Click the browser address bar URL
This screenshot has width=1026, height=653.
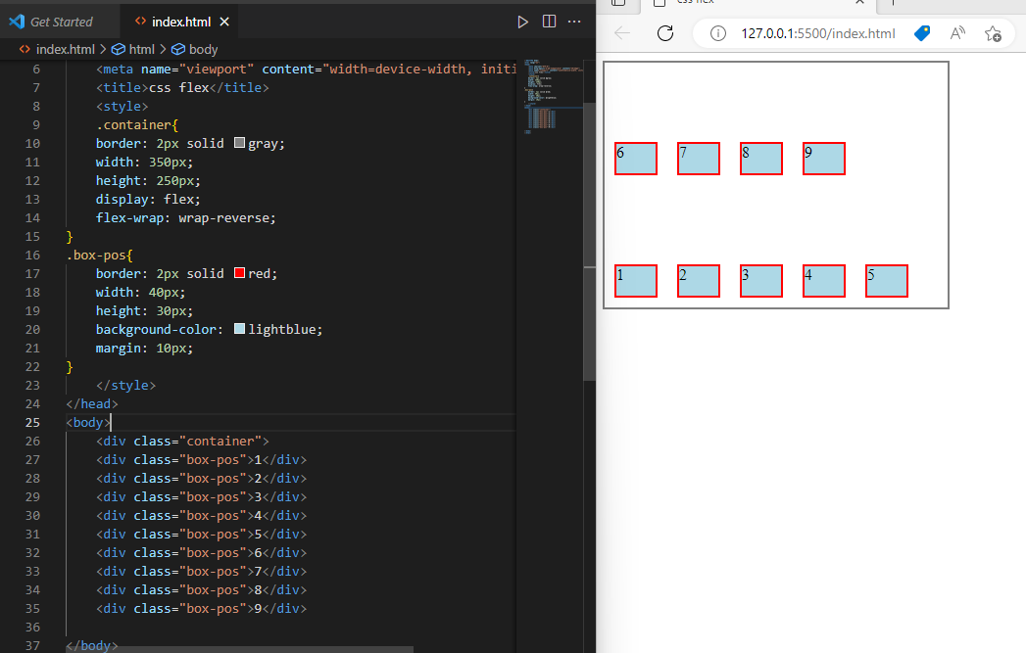pyautogui.click(x=818, y=33)
